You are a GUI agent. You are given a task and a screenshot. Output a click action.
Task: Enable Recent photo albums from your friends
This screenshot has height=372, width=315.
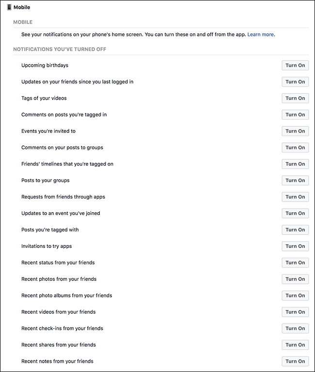295,296
